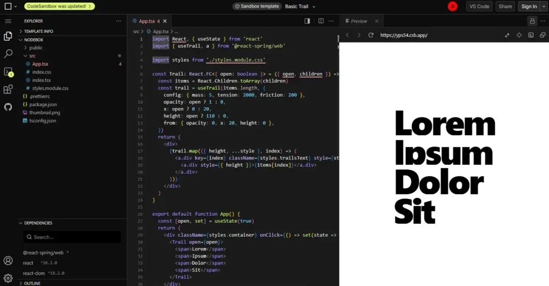
Task: Open App.tsx in file tree
Action: click(40, 64)
